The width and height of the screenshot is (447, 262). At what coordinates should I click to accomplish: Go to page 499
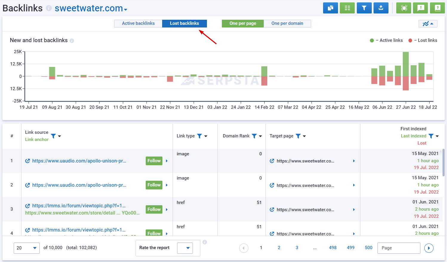click(351, 248)
